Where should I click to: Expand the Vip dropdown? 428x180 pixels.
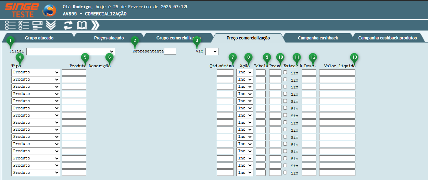point(212,51)
